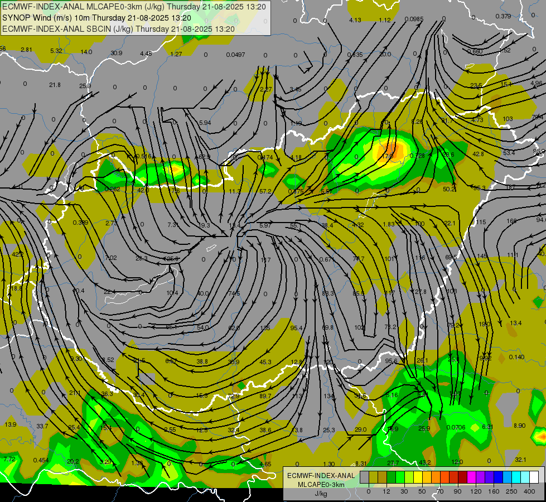This screenshot has width=546, height=502.
Task: Click the map value 43.2
Action: point(425,462)
